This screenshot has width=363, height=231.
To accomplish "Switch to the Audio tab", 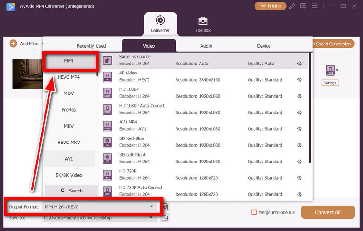I will pyautogui.click(x=206, y=46).
